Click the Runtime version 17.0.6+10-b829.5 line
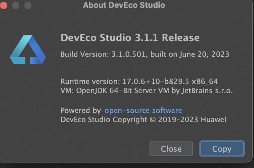The image size is (254, 168). coord(139,81)
